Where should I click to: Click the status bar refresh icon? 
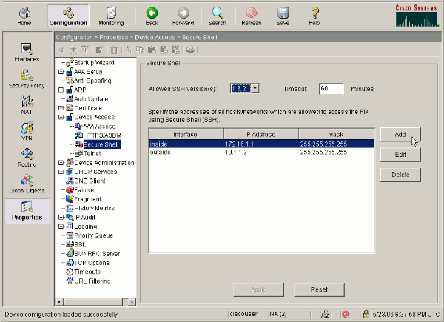tap(345, 314)
